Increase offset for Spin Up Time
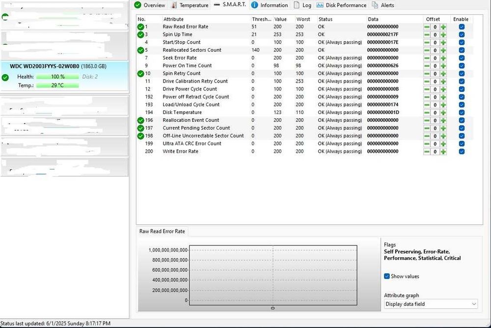Image resolution: width=491 pixels, height=328 pixels. (443, 35)
